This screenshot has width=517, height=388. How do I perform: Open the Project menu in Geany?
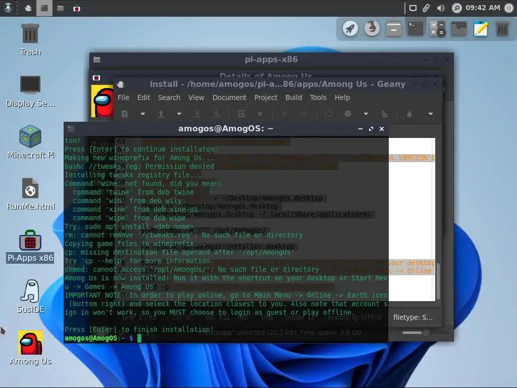pyautogui.click(x=266, y=98)
